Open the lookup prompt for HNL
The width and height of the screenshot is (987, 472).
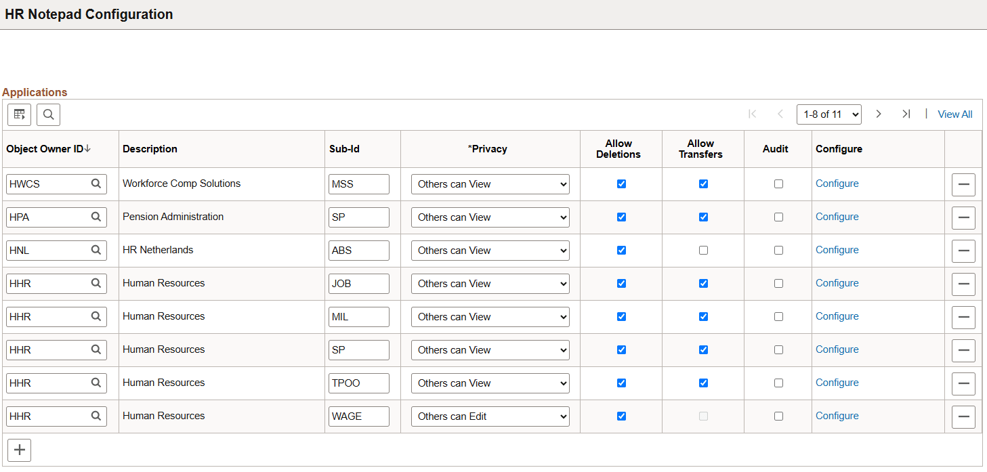97,250
